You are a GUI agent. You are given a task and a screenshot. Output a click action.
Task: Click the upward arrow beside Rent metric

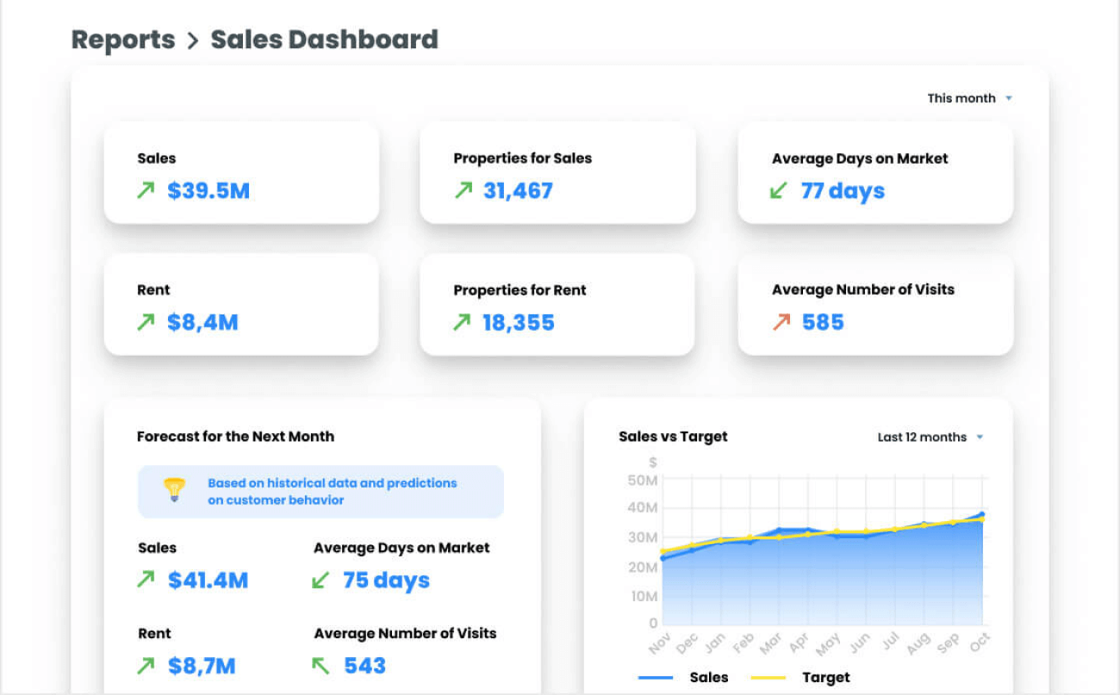[x=146, y=322]
